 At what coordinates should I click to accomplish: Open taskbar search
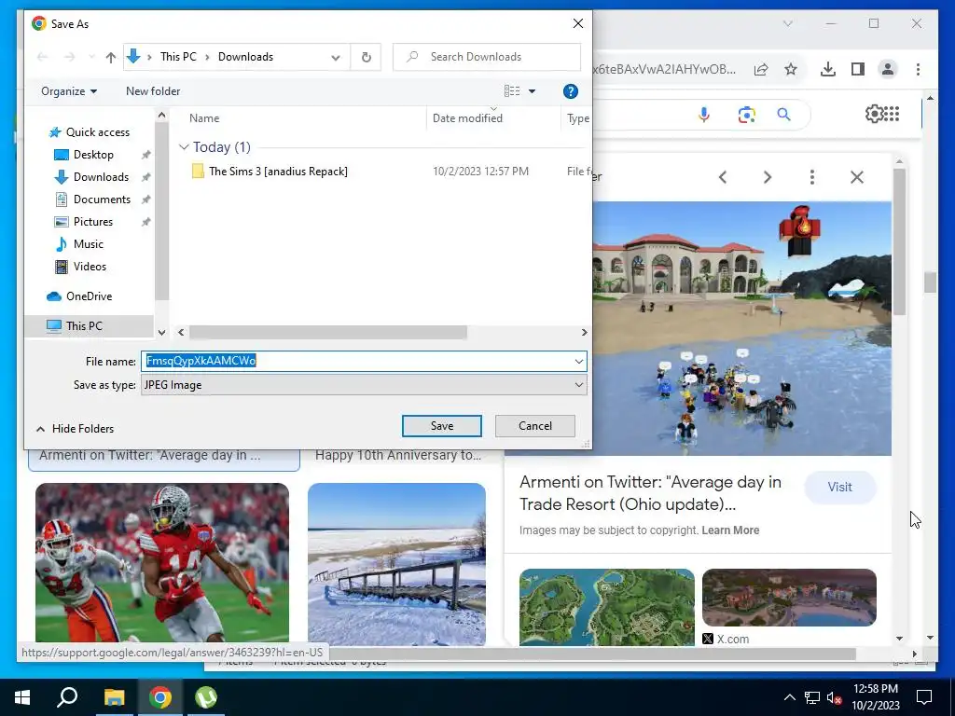tap(67, 697)
